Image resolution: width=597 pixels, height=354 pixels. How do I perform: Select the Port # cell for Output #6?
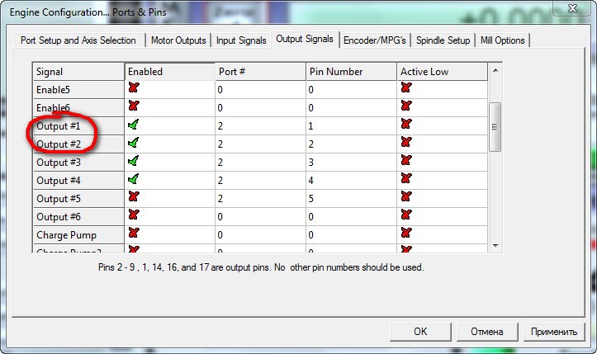point(260,216)
